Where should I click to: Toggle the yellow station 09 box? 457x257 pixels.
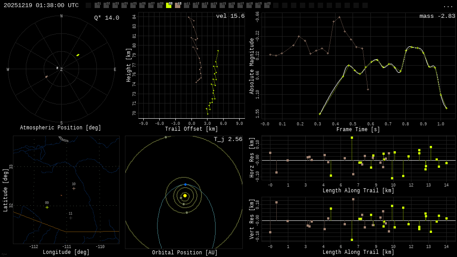pos(169,5)
